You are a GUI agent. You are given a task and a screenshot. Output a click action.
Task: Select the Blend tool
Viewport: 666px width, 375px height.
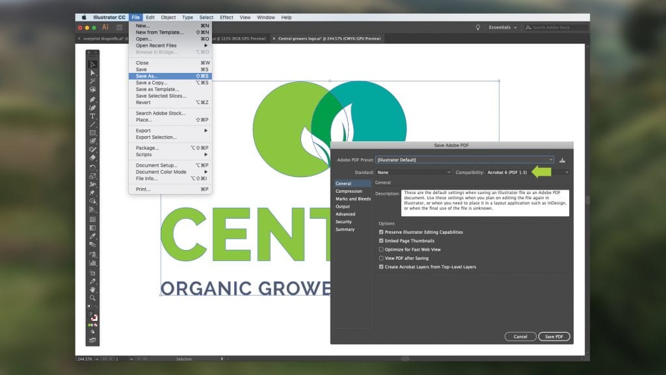92,245
